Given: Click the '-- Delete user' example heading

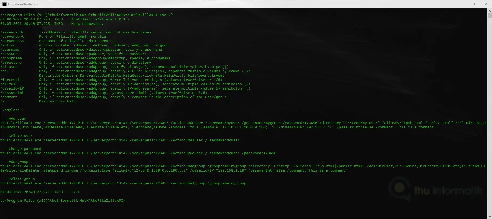Looking at the screenshot, I should click(x=18, y=136).
